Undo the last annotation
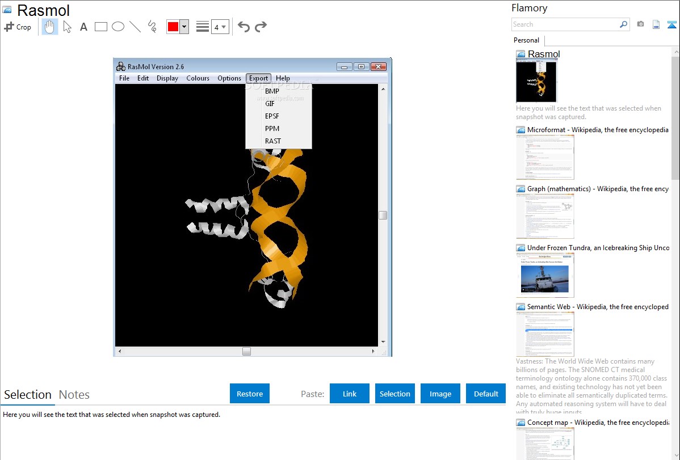This screenshot has width=680, height=460. click(244, 27)
